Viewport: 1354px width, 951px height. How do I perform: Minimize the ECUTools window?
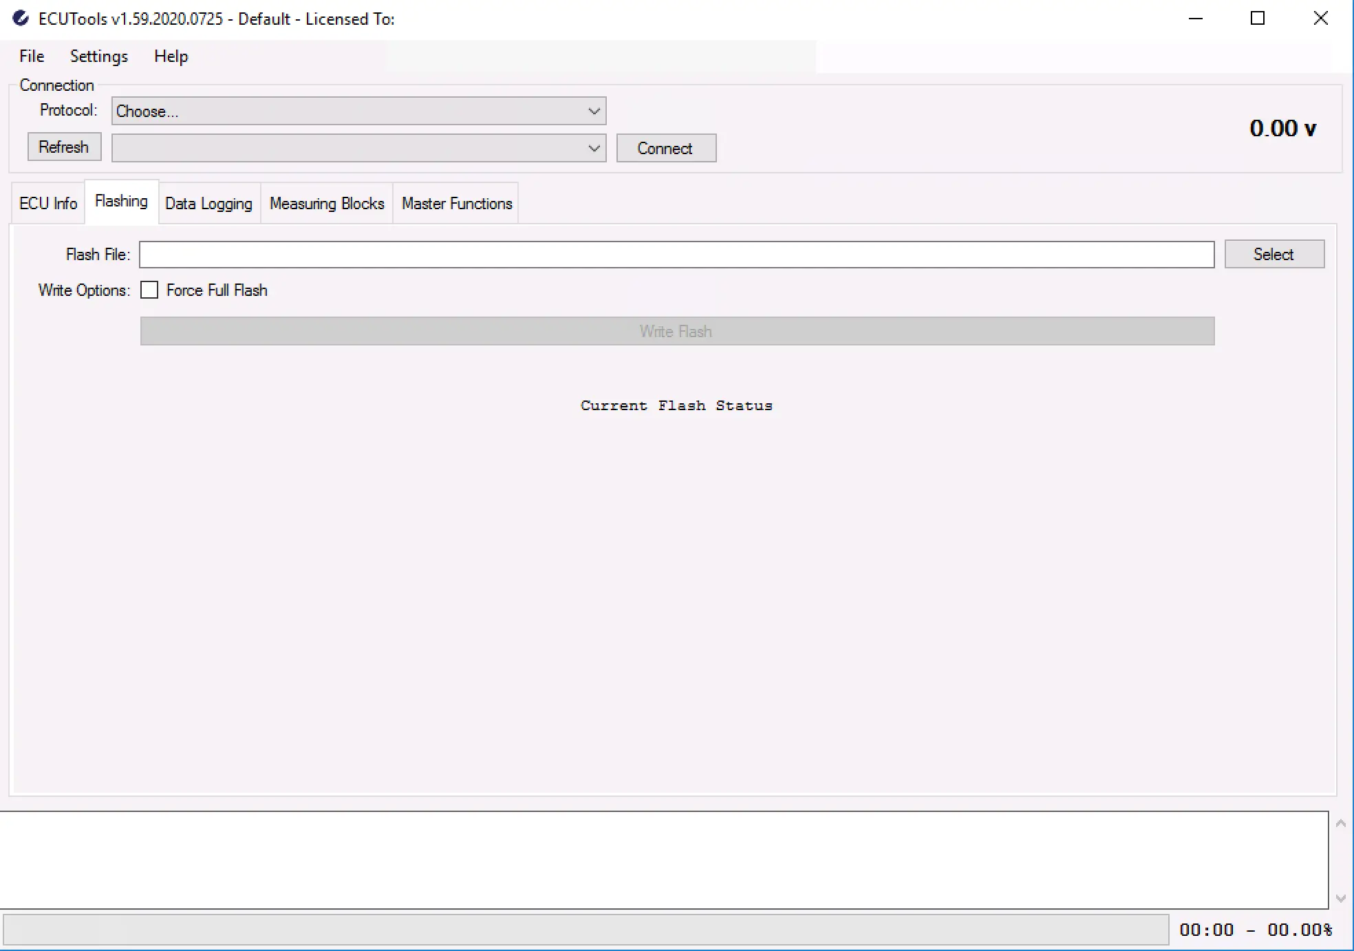coord(1196,19)
